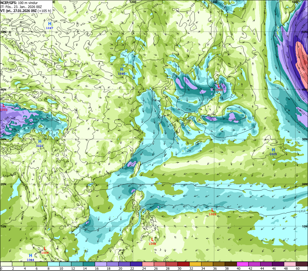Click the legend scale number '24'

click(x=144, y=269)
